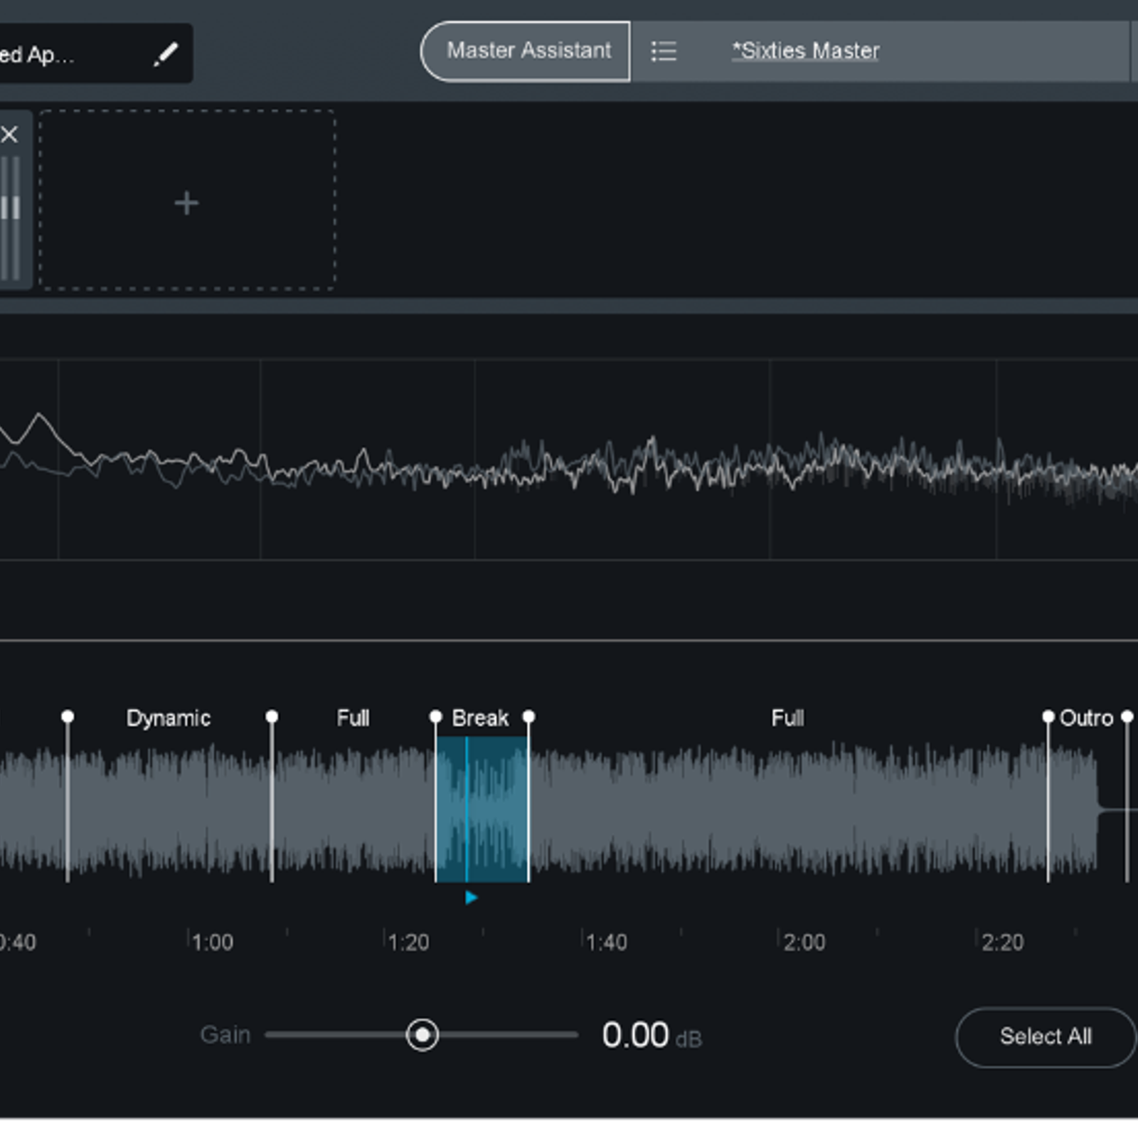This screenshot has width=1138, height=1138.
Task: Click the blue playhead triangle
Action: coord(471,898)
